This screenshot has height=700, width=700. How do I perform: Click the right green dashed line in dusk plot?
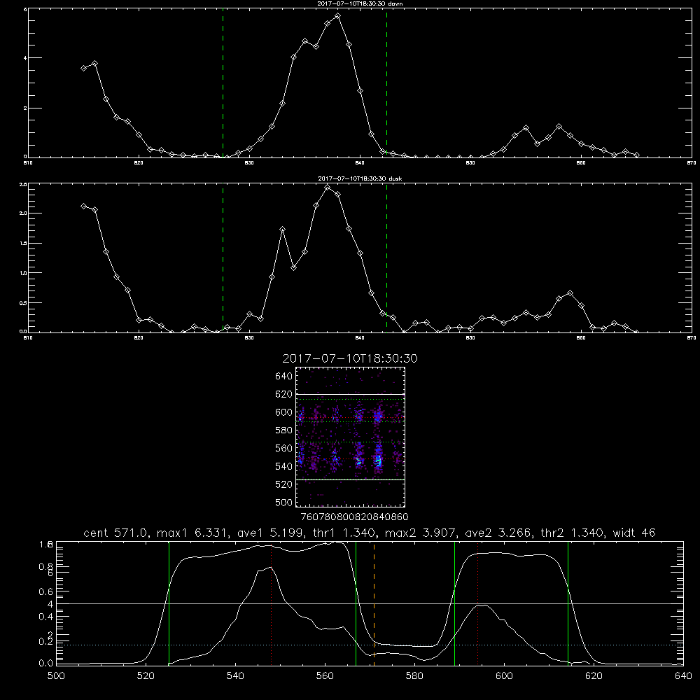click(x=386, y=258)
